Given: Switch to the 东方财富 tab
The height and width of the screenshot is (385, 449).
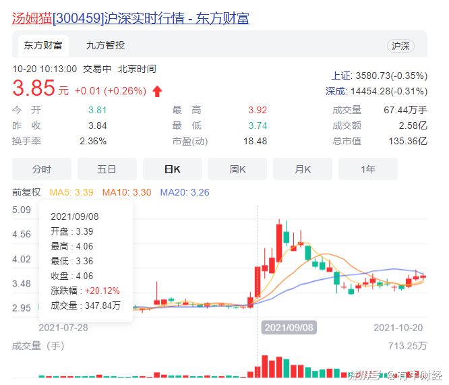Looking at the screenshot, I should [x=43, y=46].
